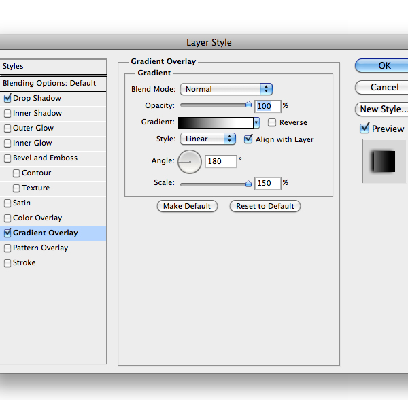
Task: Click the black-to-white gradient swatch
Action: coord(216,122)
